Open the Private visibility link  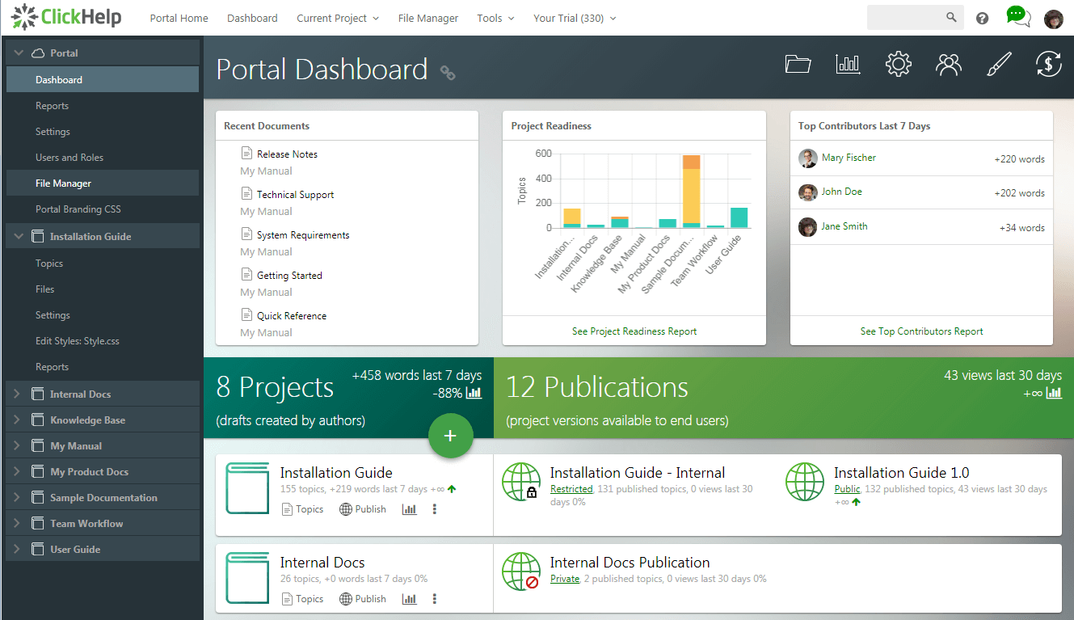click(x=565, y=579)
